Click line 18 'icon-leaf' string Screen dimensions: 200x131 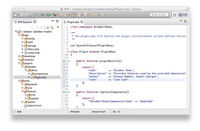pos(121,80)
